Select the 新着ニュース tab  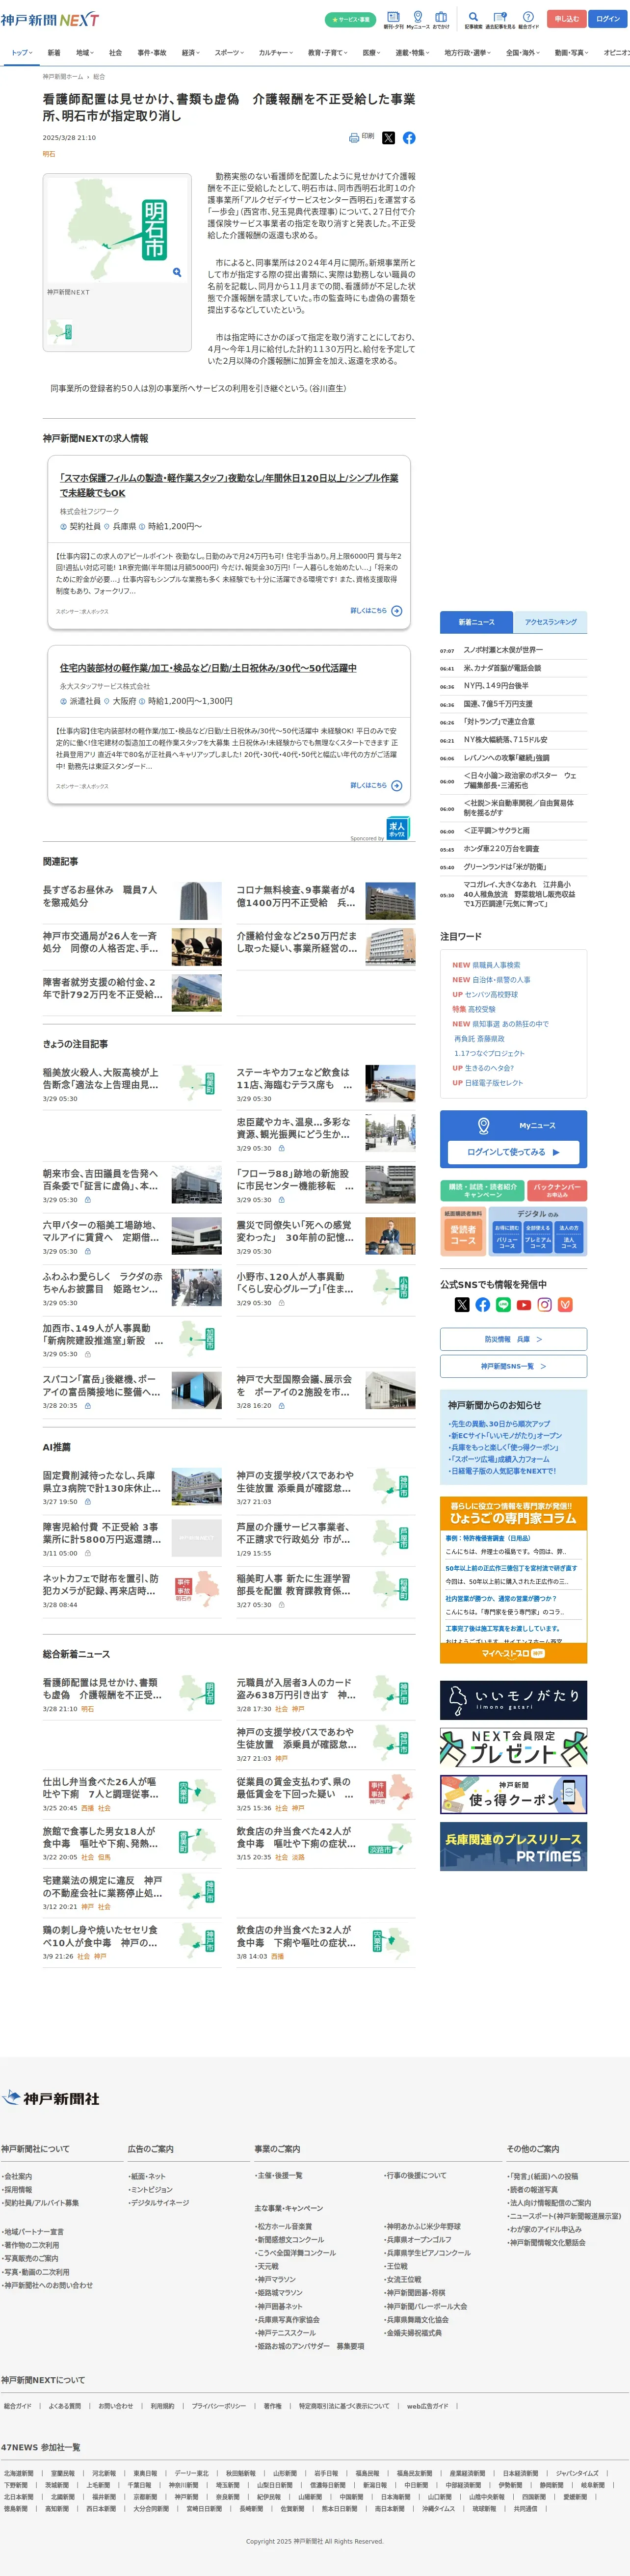[476, 622]
